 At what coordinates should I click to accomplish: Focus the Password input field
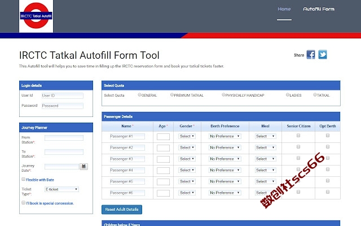pos(63,106)
